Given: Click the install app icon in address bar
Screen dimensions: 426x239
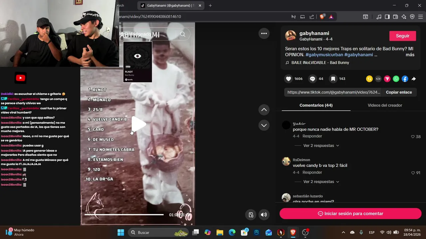Looking at the screenshot, I should [x=303, y=17].
